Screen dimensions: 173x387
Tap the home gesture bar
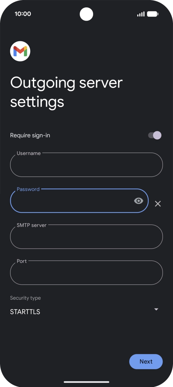pos(86,382)
